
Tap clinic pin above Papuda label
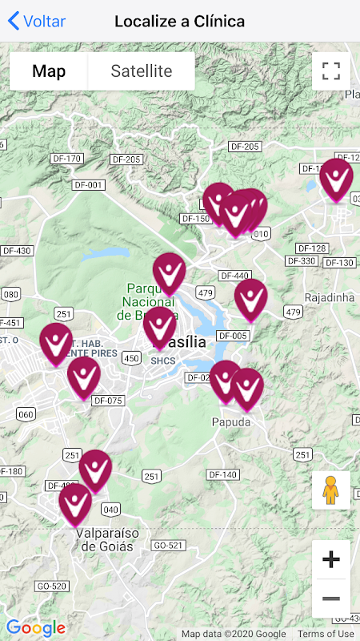click(247, 390)
